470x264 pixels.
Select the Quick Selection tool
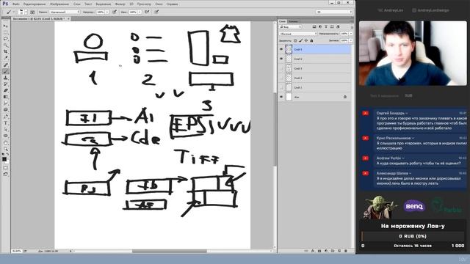click(x=5, y=45)
